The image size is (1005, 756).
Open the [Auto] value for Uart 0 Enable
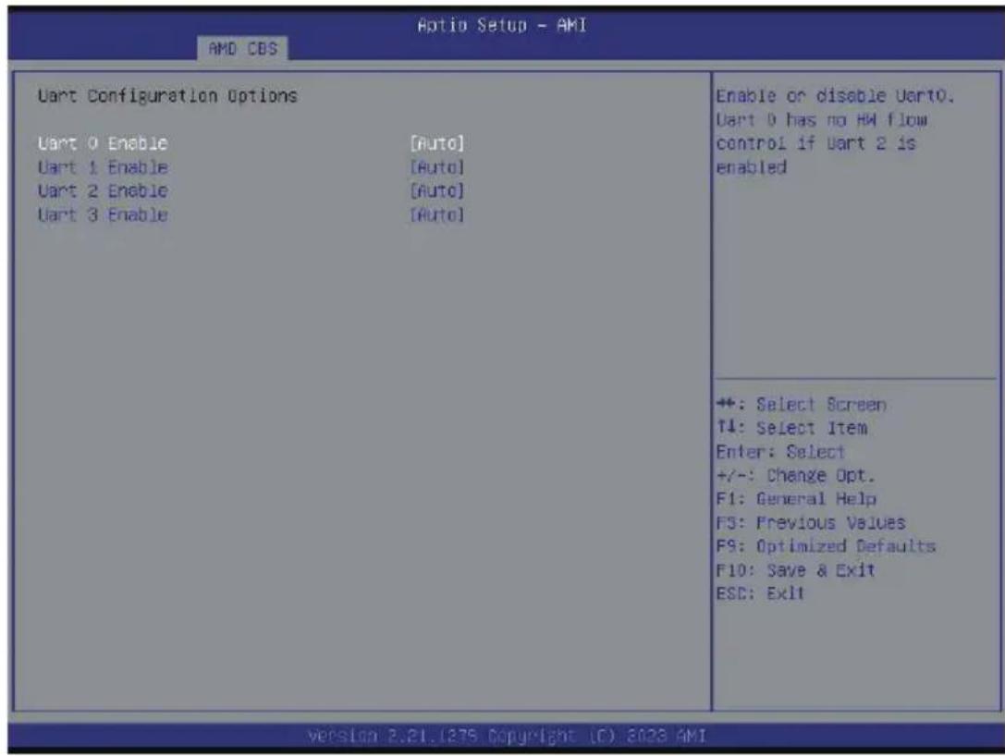click(436, 143)
